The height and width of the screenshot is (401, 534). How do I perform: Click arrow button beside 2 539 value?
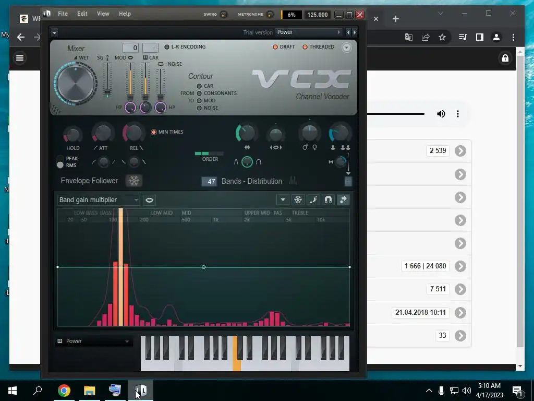[x=460, y=151]
